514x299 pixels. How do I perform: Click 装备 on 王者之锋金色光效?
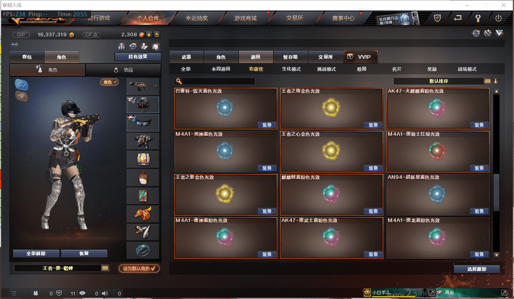point(373,125)
